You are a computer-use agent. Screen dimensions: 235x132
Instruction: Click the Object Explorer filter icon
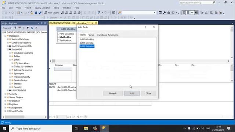(x=28, y=28)
